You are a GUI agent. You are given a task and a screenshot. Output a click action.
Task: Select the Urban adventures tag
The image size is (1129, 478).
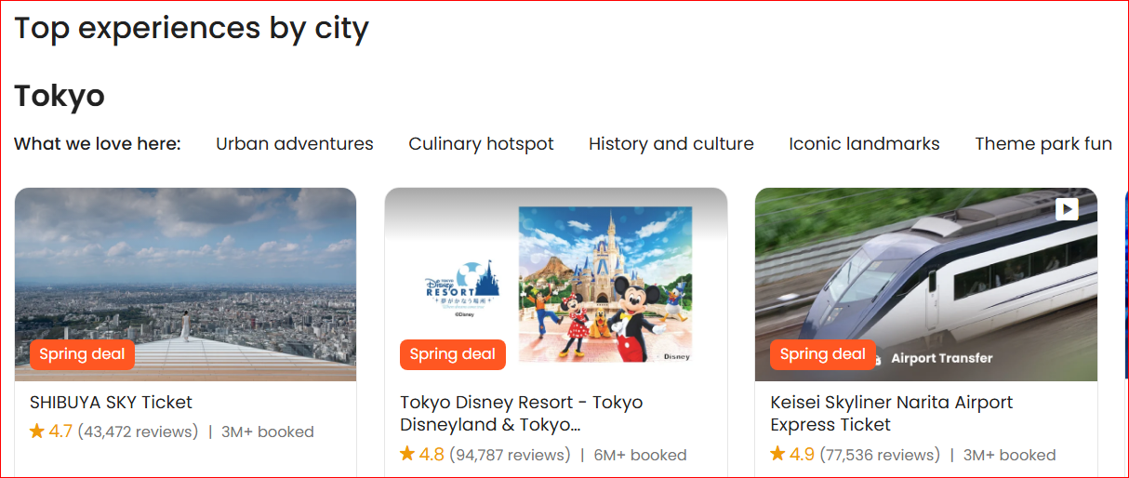(294, 144)
